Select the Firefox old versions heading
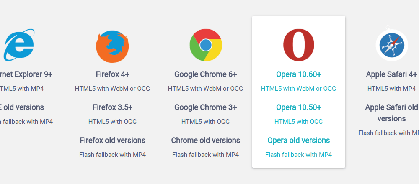Viewport: 419px width, 184px height. 112,140
